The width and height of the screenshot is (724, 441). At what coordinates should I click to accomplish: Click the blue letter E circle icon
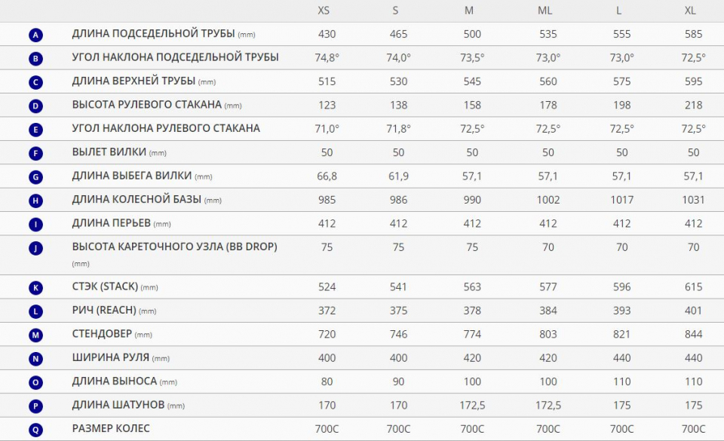tap(36, 130)
